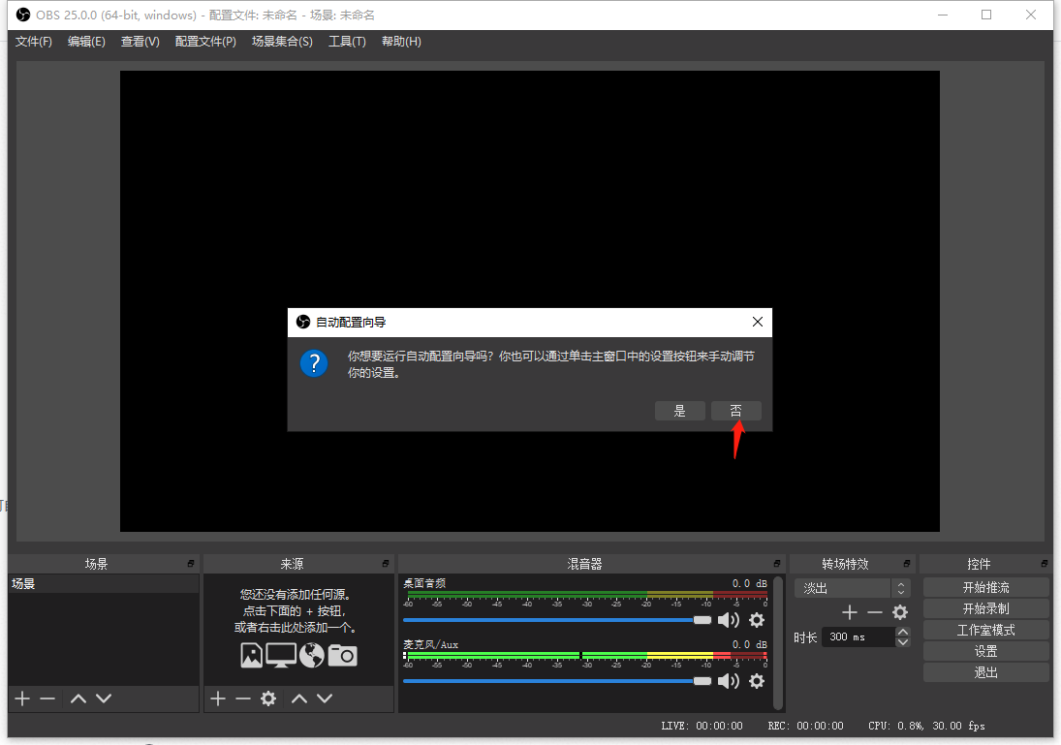Open 桌面音频 audio settings gear
1061x745 pixels.
click(x=757, y=620)
